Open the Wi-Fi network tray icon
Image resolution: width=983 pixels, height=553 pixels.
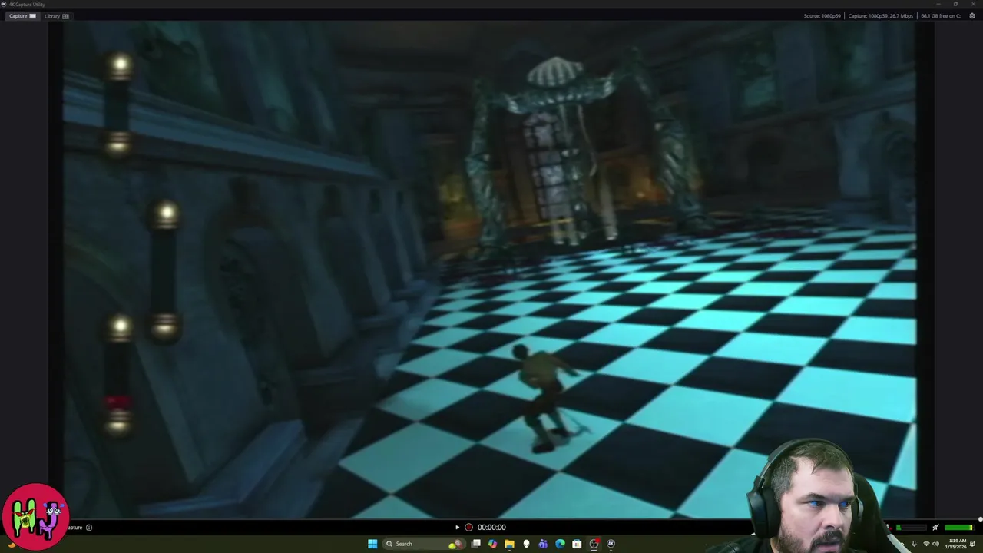coord(926,544)
